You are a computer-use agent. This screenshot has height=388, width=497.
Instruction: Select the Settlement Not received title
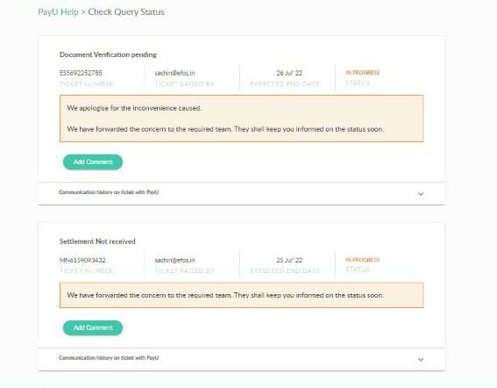(x=97, y=241)
